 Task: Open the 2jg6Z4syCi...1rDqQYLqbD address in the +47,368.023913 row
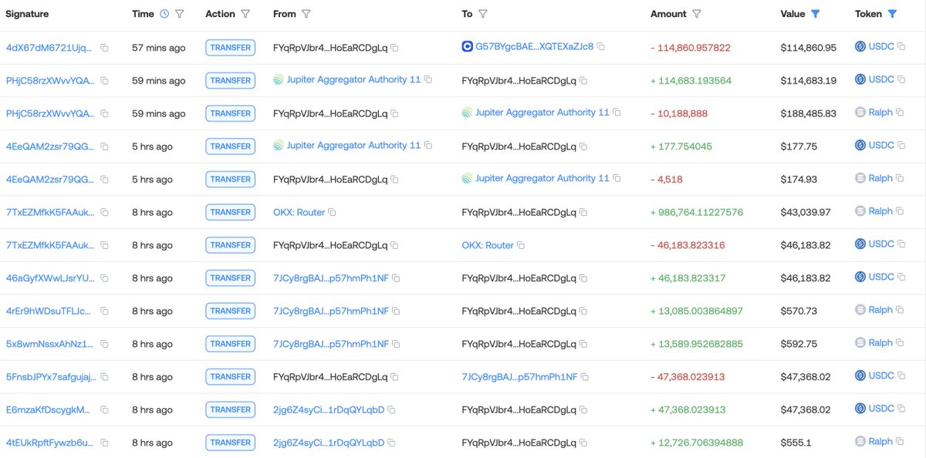(328, 409)
